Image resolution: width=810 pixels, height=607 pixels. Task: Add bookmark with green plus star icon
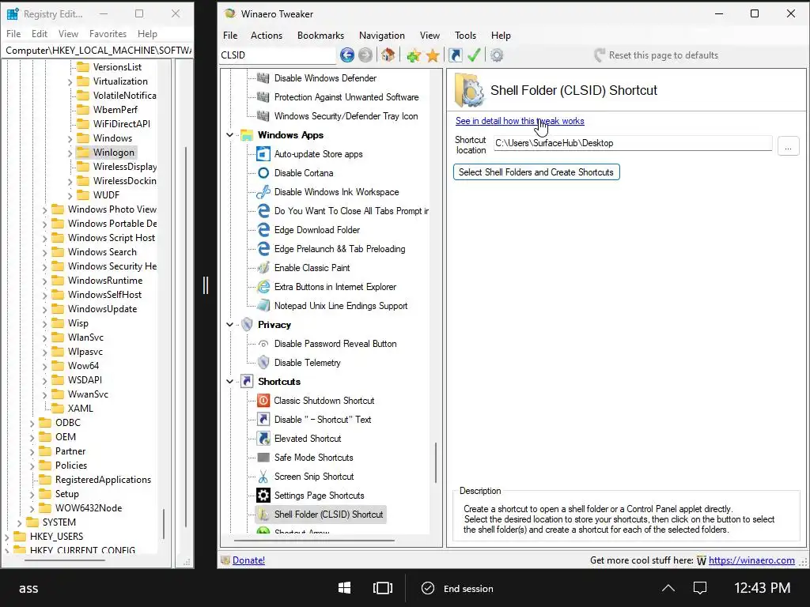pyautogui.click(x=413, y=55)
